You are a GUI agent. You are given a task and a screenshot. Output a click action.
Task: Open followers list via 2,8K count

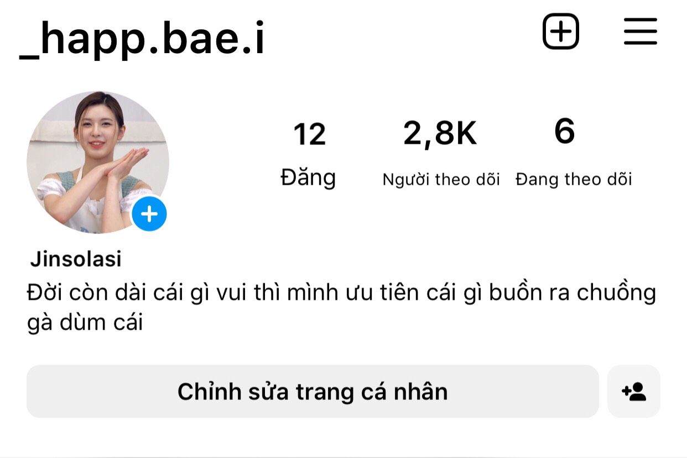point(440,134)
